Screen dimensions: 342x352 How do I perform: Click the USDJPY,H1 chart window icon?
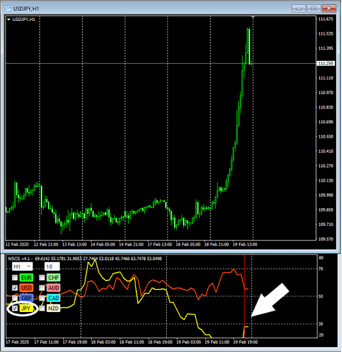(8, 8)
